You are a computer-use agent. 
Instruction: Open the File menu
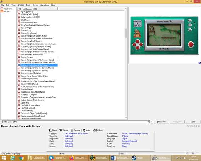tap(2, 5)
